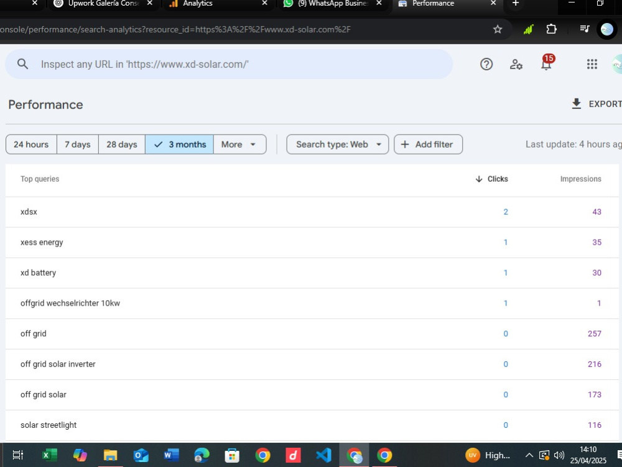Click the browser address bar URL
The height and width of the screenshot is (467, 622).
pyautogui.click(x=175, y=29)
